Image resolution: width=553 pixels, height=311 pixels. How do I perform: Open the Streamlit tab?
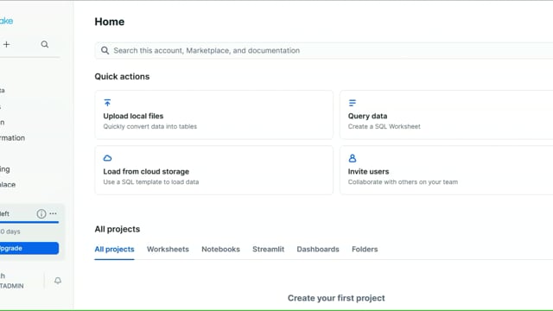pyautogui.click(x=269, y=250)
